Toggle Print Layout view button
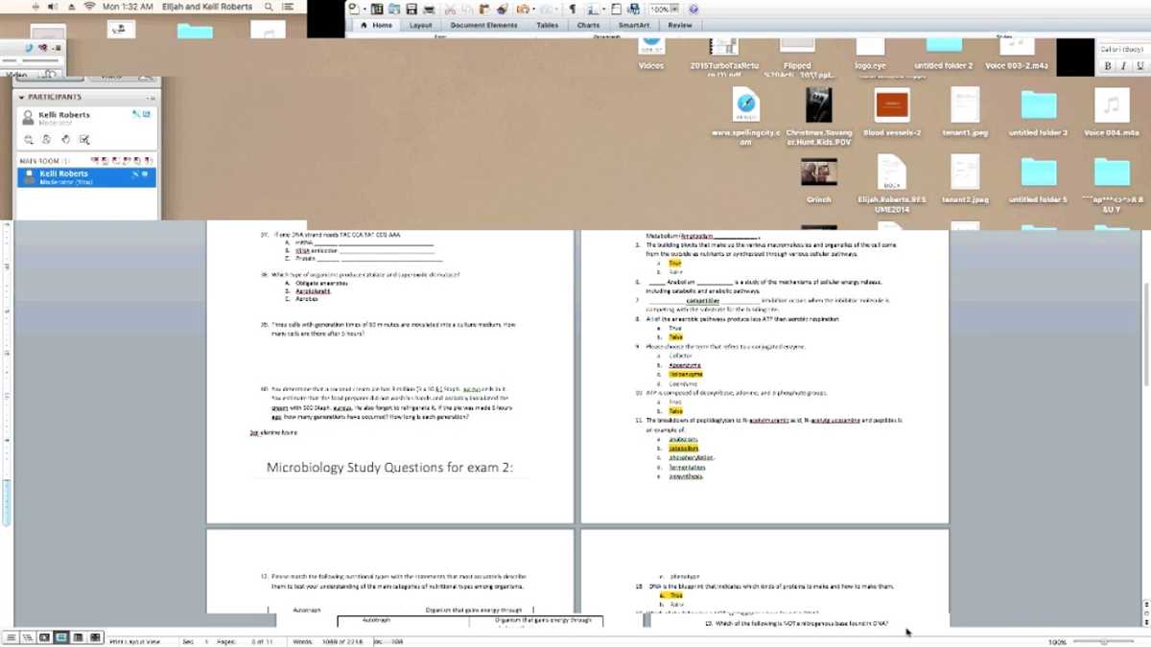The width and height of the screenshot is (1151, 647). pyautogui.click(x=60, y=637)
